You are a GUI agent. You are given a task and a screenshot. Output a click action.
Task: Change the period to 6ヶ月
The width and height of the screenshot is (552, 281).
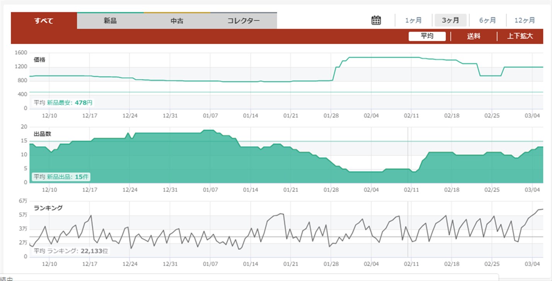pos(487,20)
